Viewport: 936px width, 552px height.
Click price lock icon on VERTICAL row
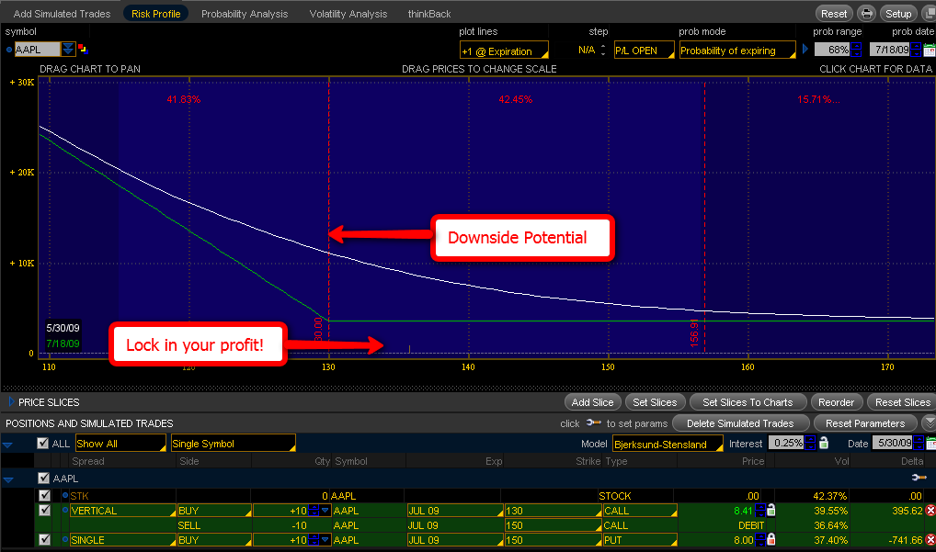click(x=770, y=511)
